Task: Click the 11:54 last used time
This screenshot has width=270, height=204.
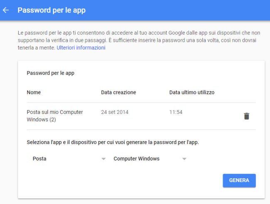Action: (176, 112)
